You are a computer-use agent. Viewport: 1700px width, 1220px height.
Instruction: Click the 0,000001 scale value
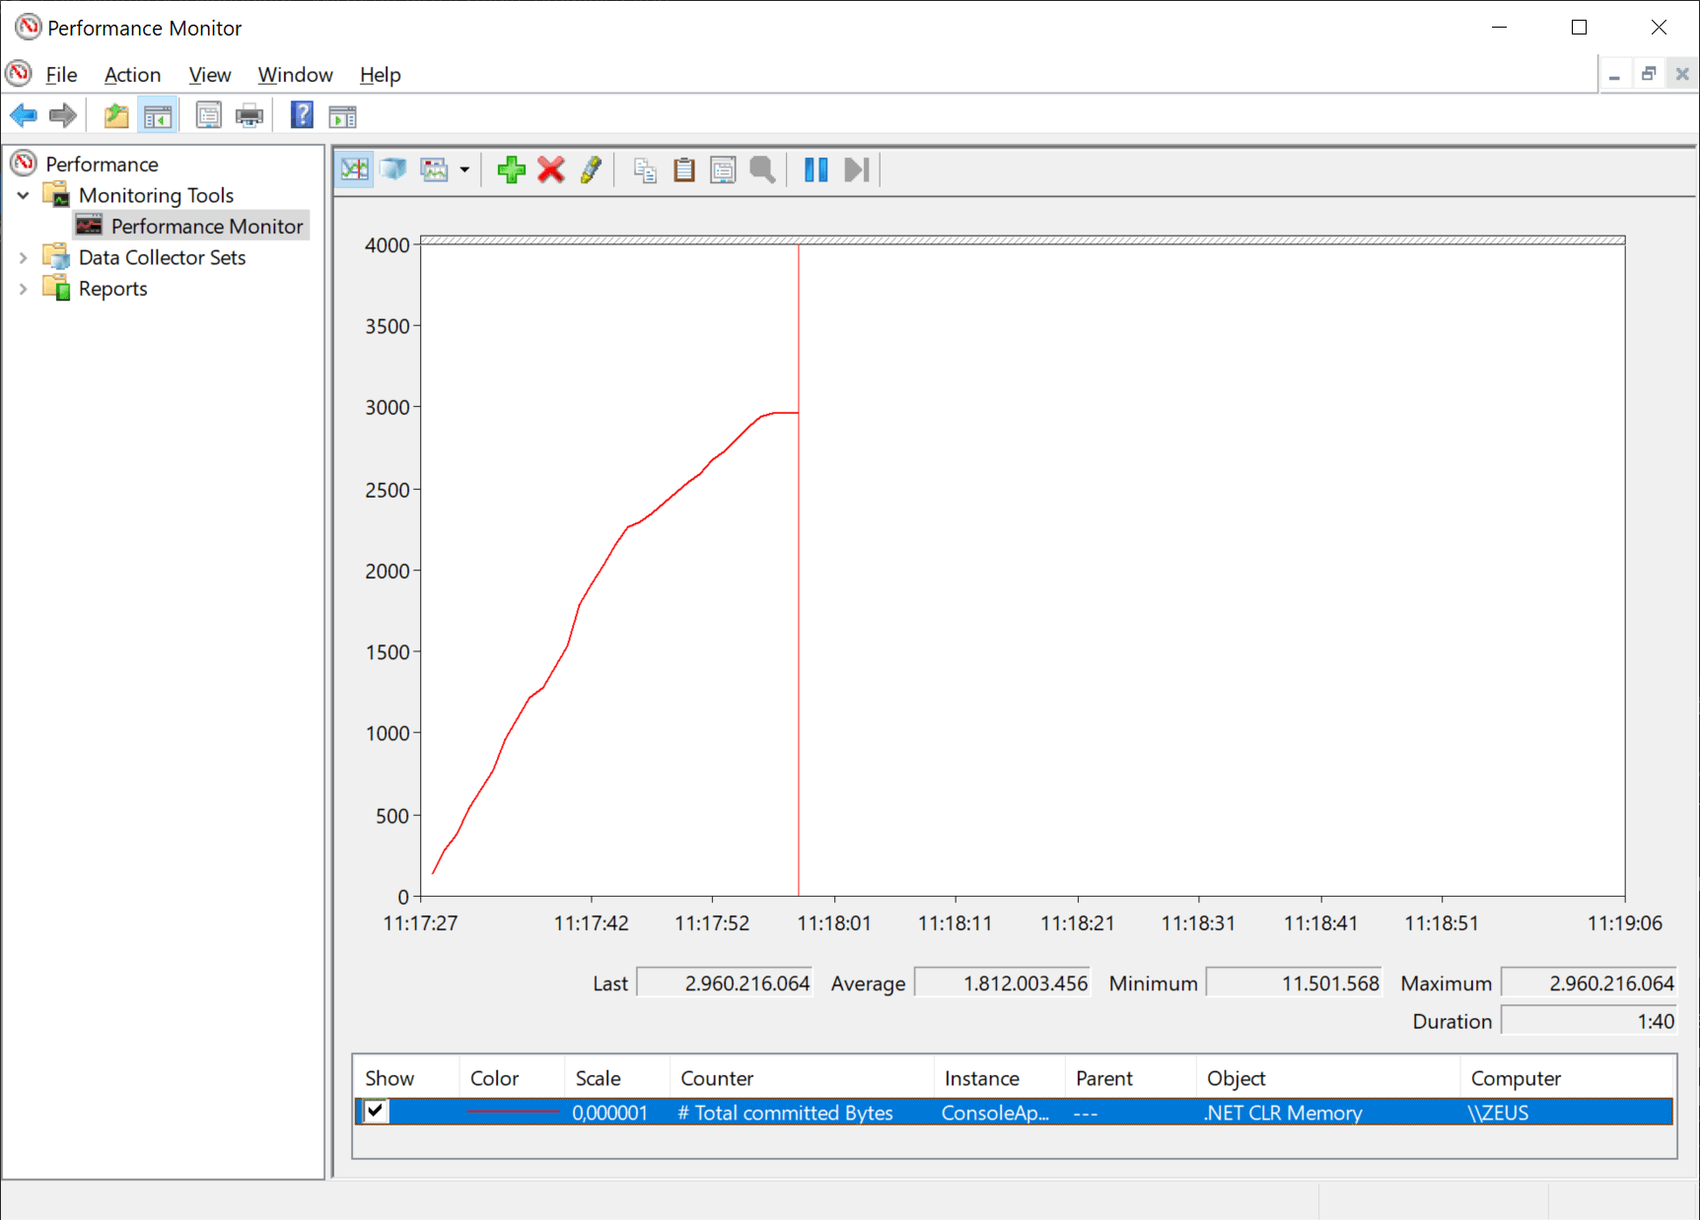[x=609, y=1113]
